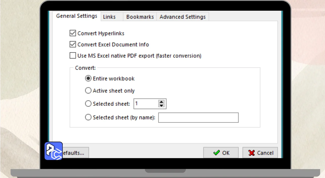Click the red X icon on Cancel
Screen dimensions: 325x178
[x=252, y=153]
